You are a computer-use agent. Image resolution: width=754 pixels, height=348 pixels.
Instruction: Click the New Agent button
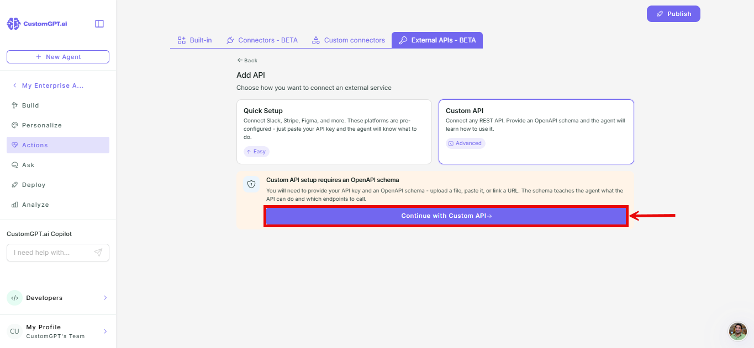pyautogui.click(x=58, y=57)
